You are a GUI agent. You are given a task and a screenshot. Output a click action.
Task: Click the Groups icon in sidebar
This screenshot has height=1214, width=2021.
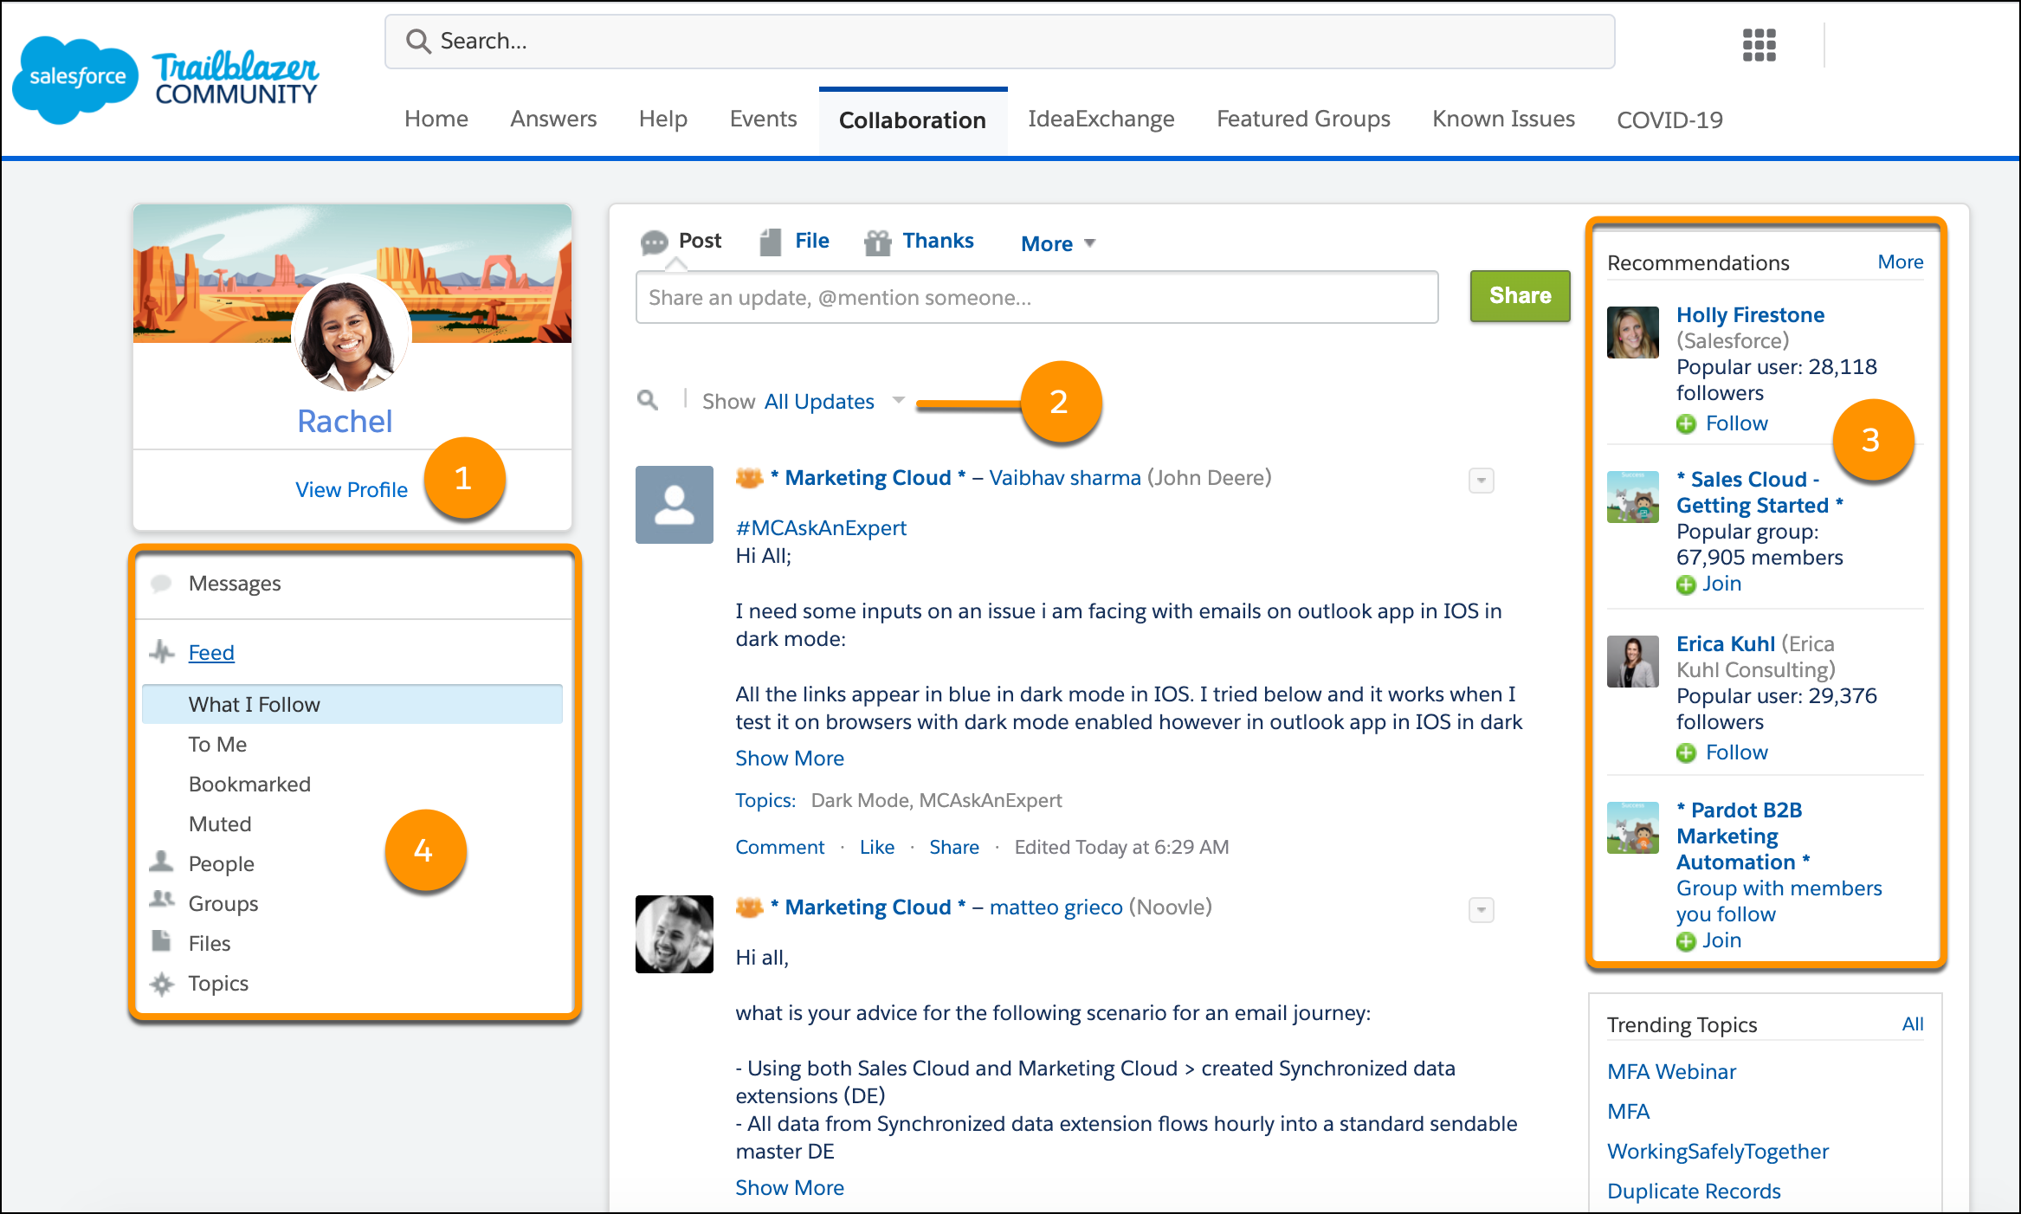coord(161,900)
